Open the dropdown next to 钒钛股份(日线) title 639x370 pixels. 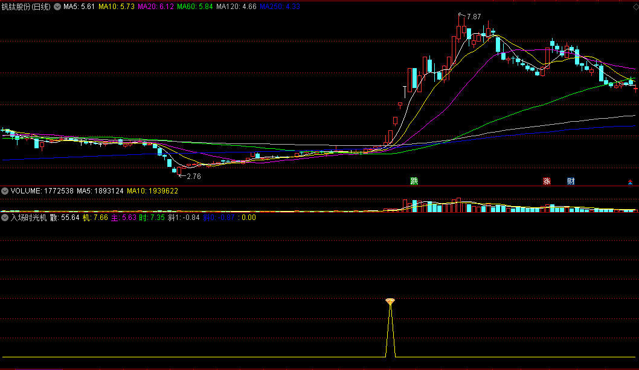pos(57,7)
